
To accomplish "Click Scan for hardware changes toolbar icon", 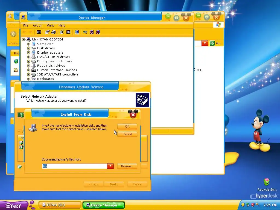I will 77,32.
